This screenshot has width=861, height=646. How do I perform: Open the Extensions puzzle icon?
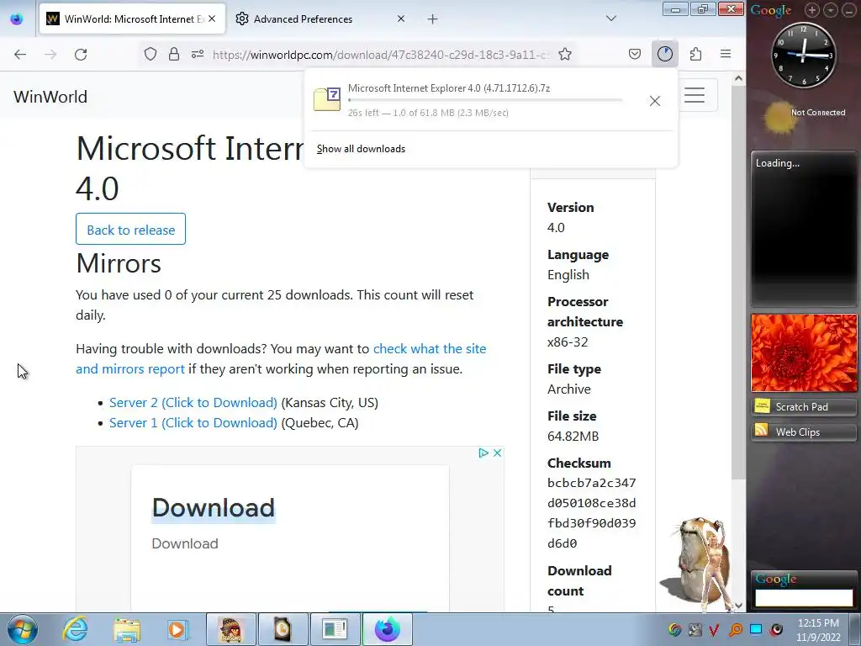(x=695, y=54)
